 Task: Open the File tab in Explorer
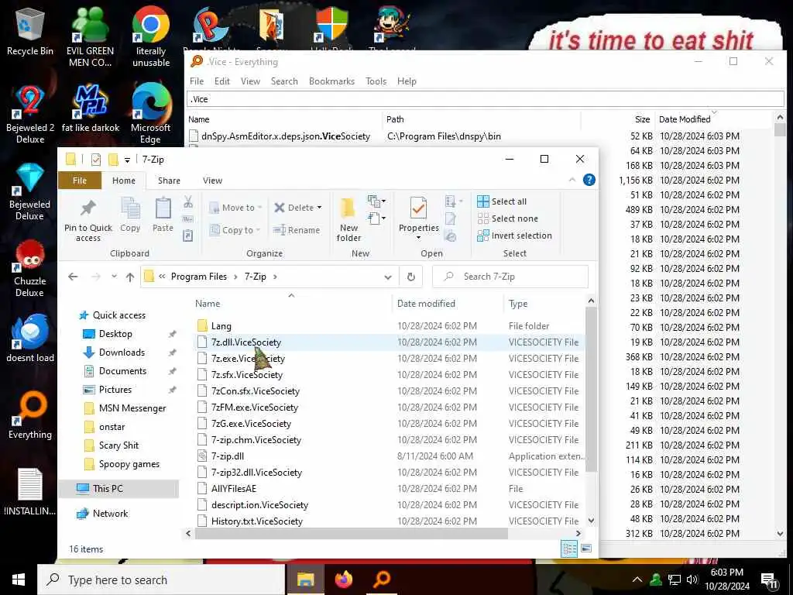[80, 181]
